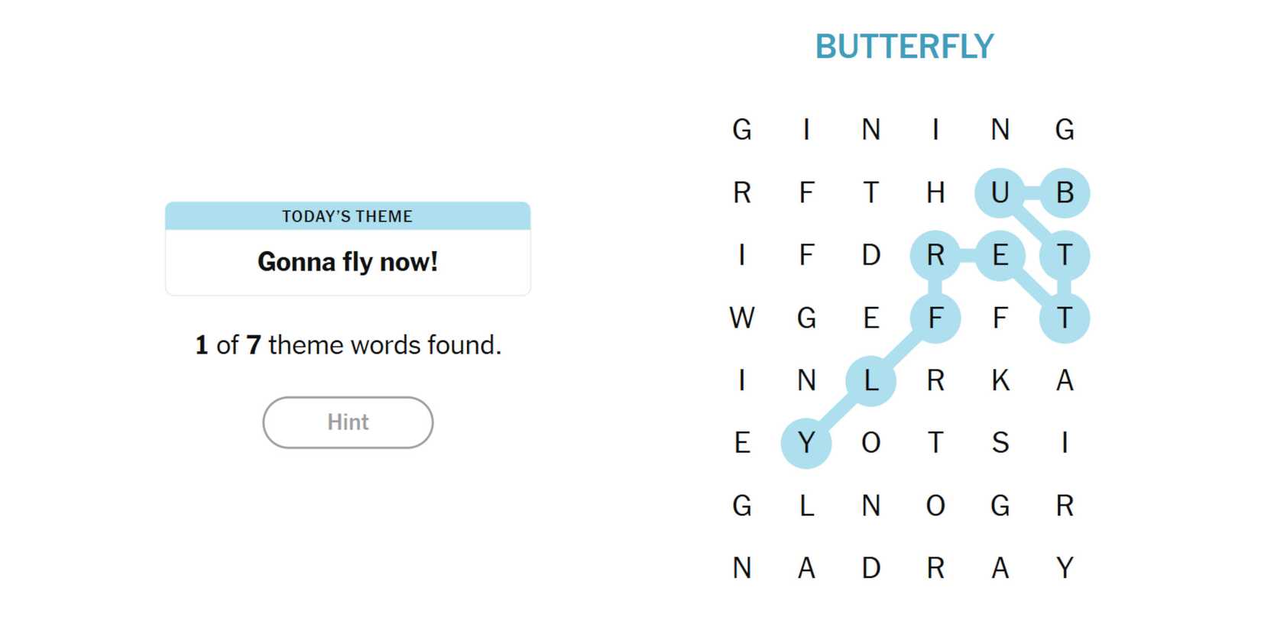The height and width of the screenshot is (630, 1261).
Task: Click letter E left of highlighted F
Action: 870,318
